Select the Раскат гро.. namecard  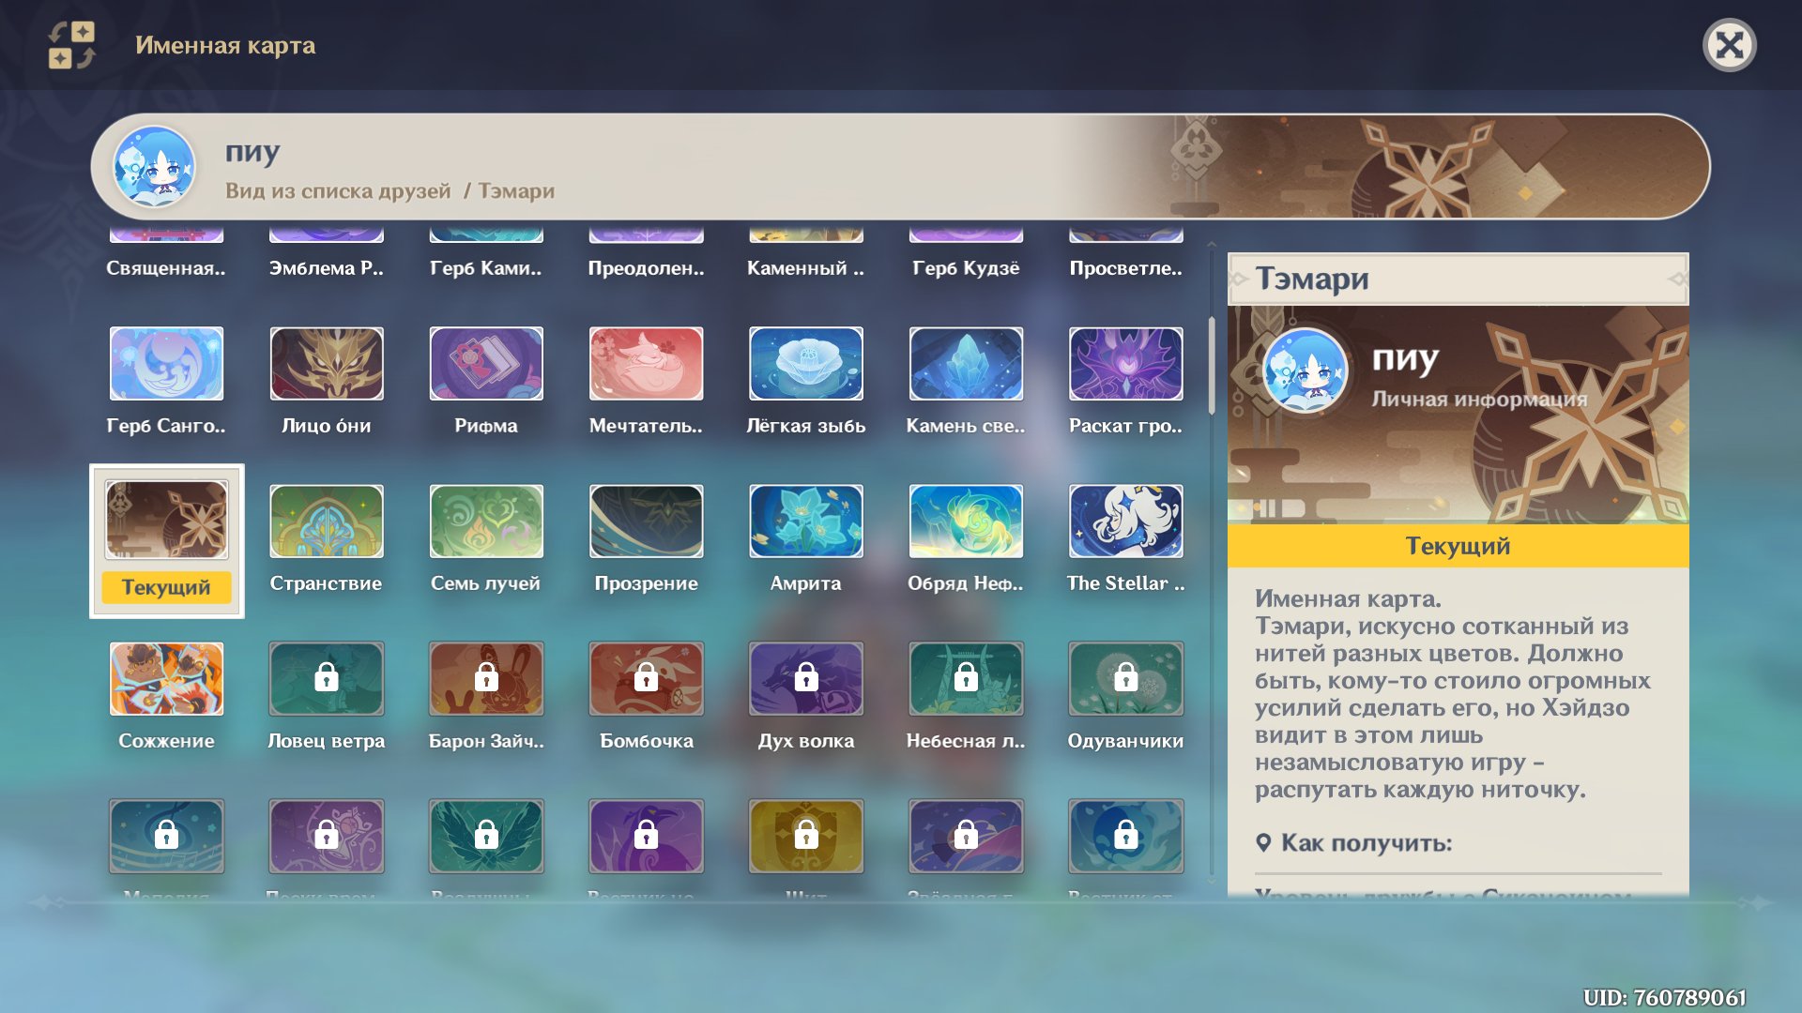click(1125, 364)
